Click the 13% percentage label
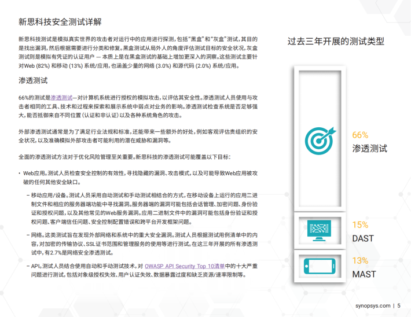 click(x=360, y=261)
